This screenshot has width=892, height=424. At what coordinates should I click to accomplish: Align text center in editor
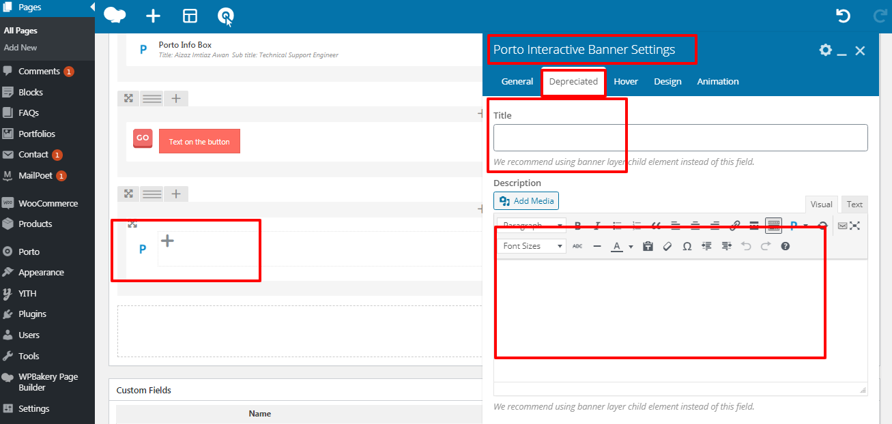point(695,226)
